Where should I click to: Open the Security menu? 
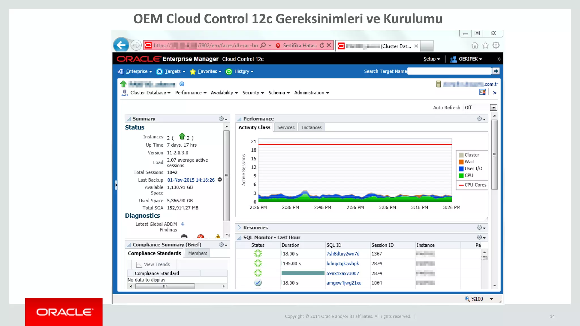click(253, 93)
